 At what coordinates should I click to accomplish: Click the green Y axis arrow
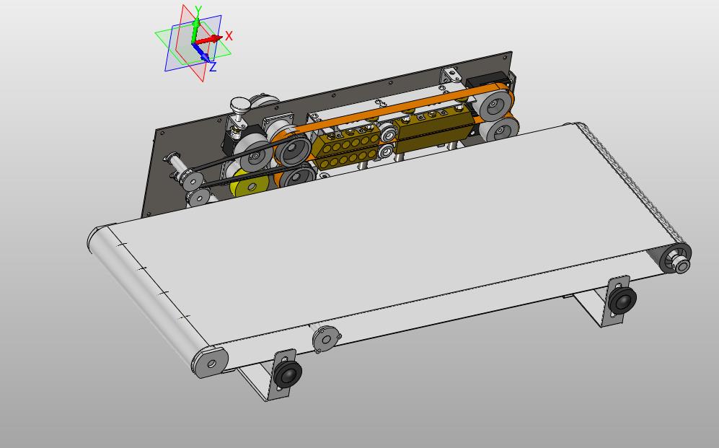(x=195, y=30)
